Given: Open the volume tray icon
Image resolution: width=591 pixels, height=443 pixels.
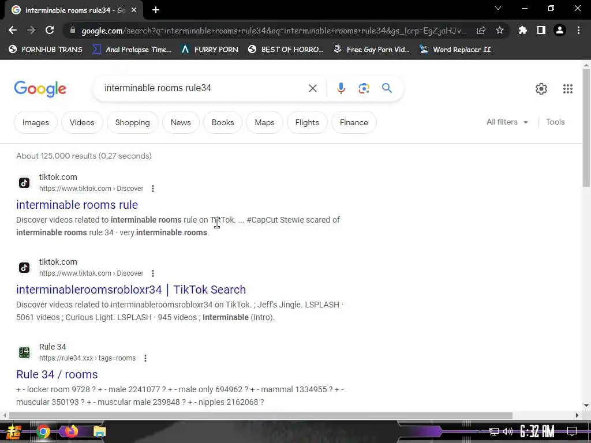Looking at the screenshot, I should [508, 431].
